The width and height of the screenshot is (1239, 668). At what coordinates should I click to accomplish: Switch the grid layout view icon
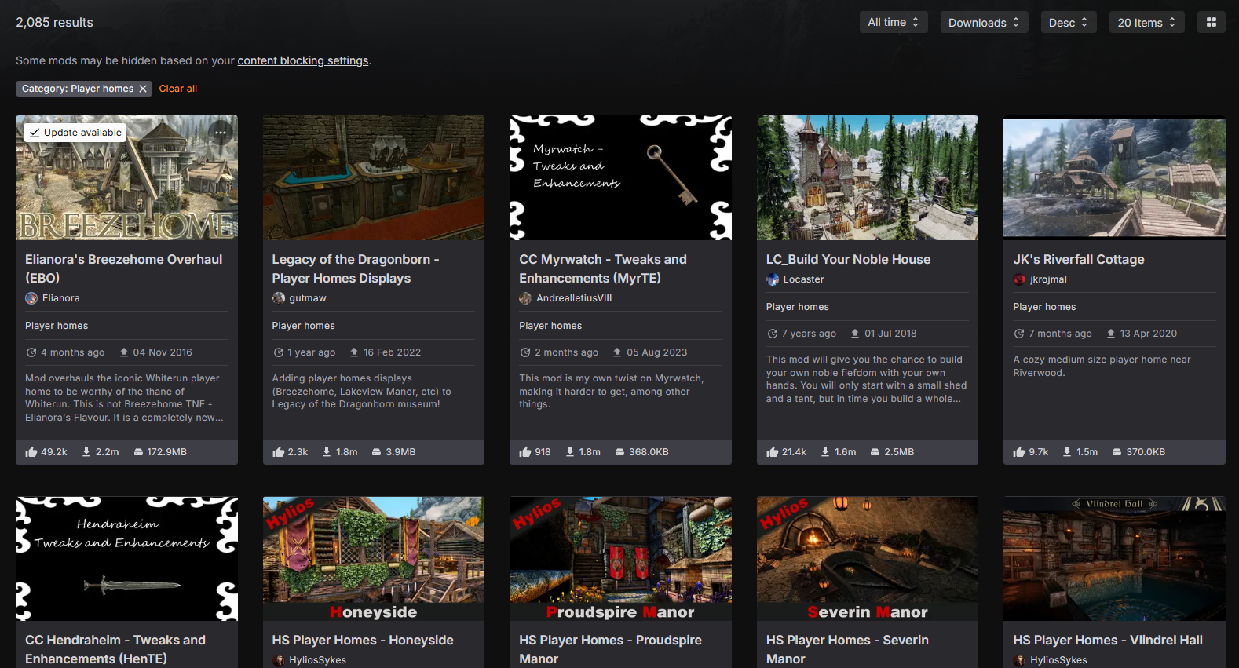pyautogui.click(x=1211, y=22)
